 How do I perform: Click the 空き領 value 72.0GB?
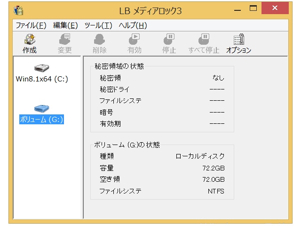pos(214,179)
